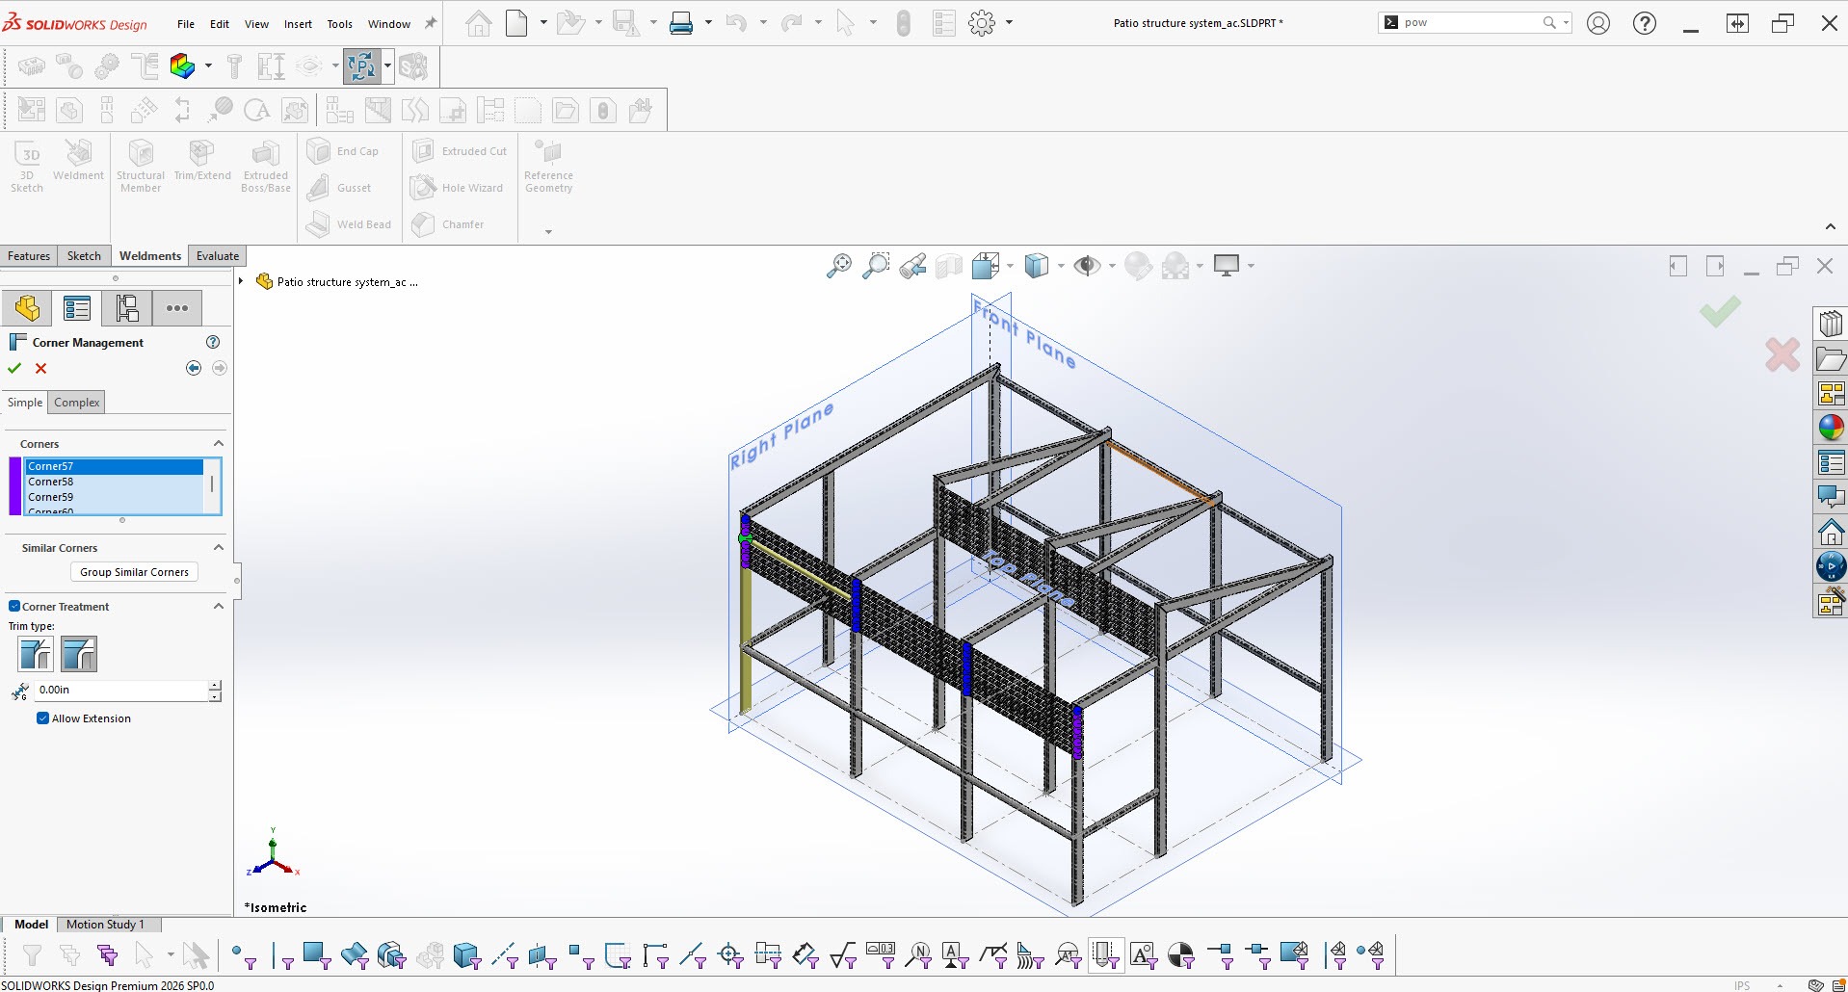Open the Gusset weldment tool

[347, 187]
